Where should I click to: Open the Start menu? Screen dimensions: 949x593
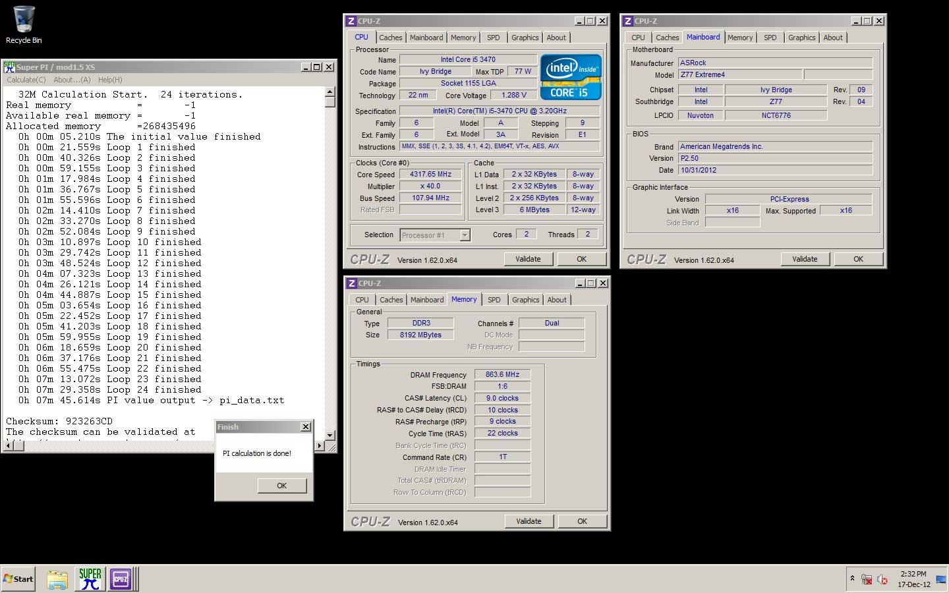(18, 579)
